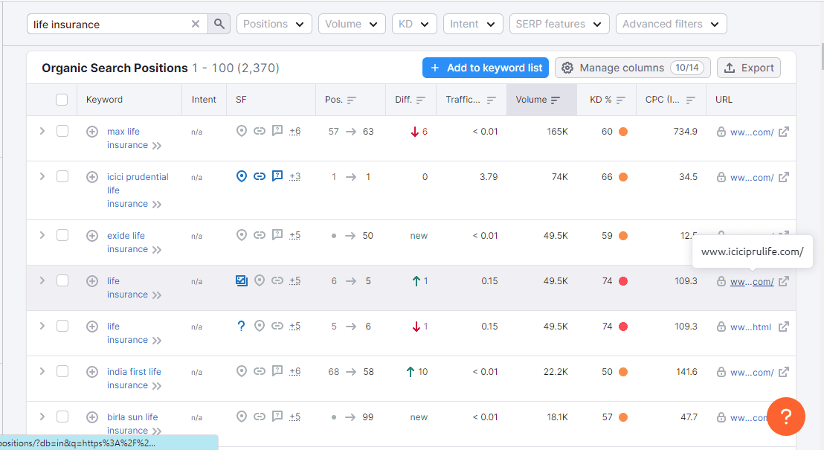The width and height of the screenshot is (824, 450).
Task: Open the orange help question mark button
Action: [x=785, y=417]
